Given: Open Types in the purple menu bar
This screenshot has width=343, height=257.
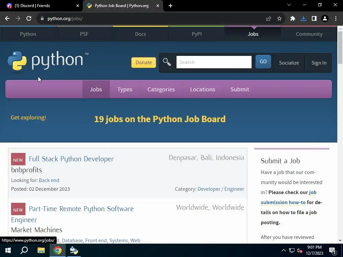Looking at the screenshot, I should (x=125, y=89).
